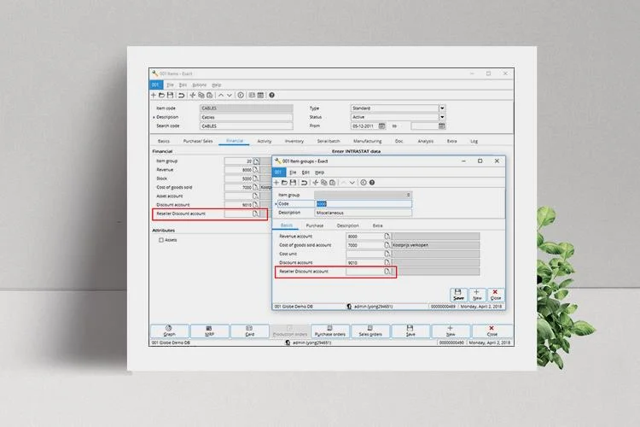
Task: Click the Description field in Items window
Action: point(246,117)
